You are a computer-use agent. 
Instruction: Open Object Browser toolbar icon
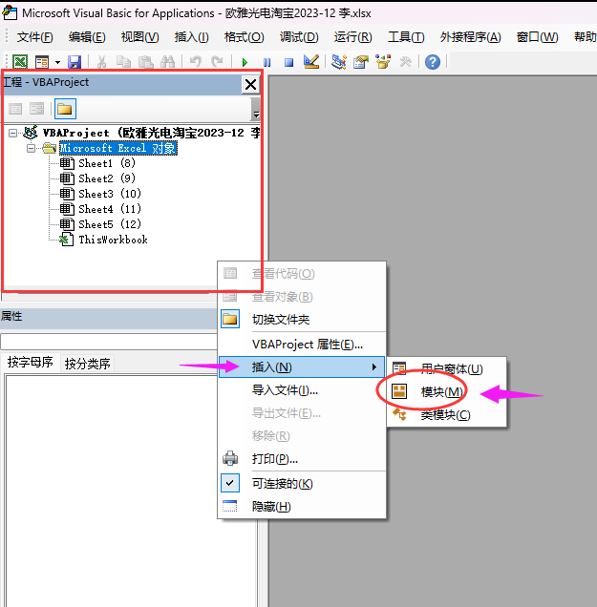(x=383, y=62)
